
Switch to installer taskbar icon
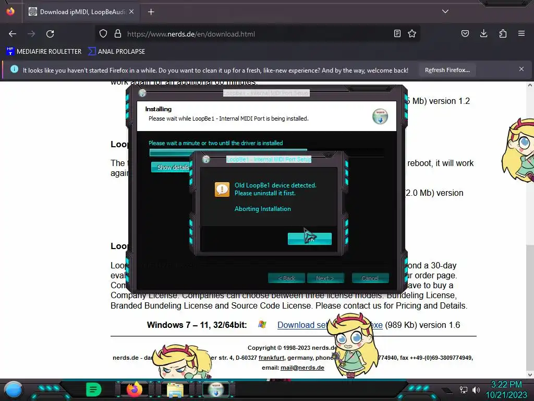click(x=215, y=390)
